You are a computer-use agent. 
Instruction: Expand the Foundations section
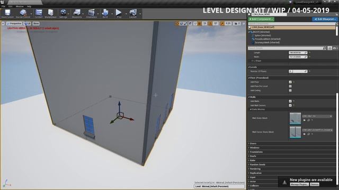(291, 152)
